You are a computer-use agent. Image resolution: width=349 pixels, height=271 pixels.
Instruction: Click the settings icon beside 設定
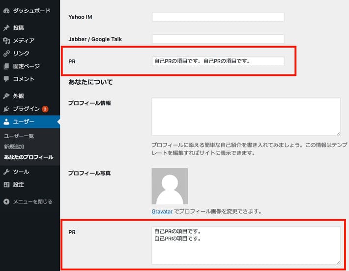[6, 185]
